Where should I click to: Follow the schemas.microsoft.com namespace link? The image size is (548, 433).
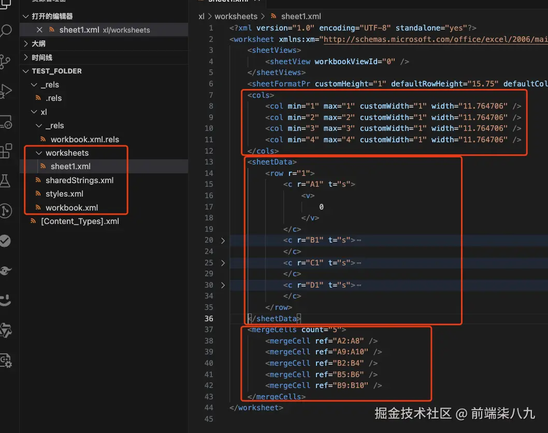pyautogui.click(x=436, y=39)
